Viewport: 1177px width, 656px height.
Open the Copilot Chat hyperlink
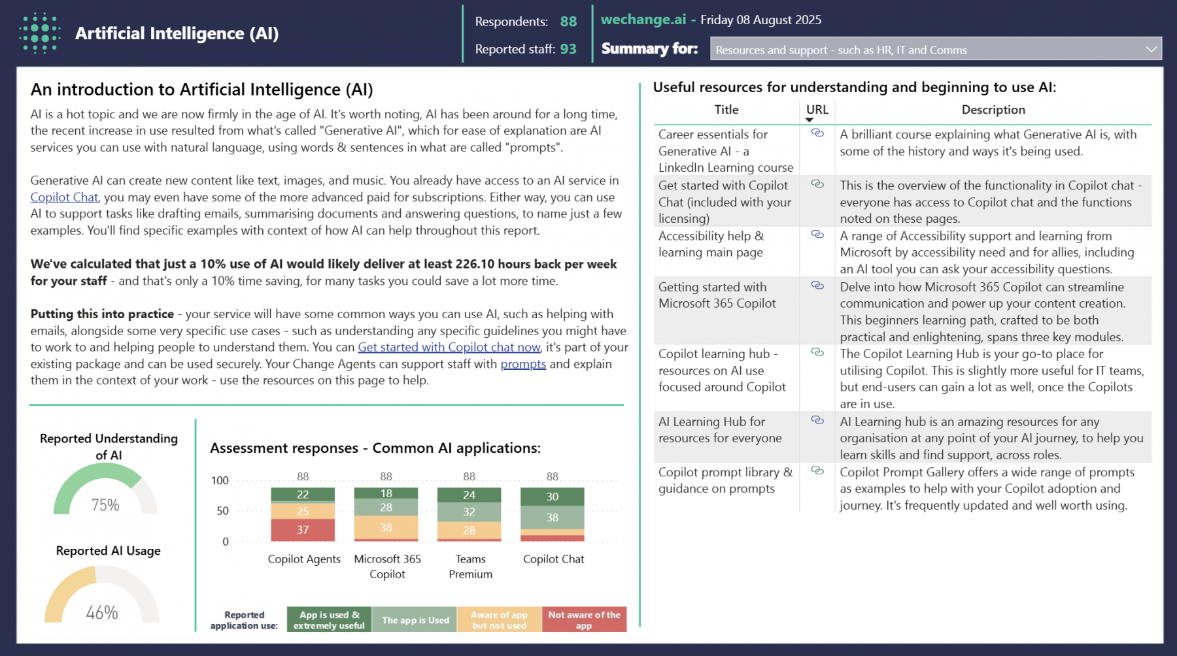64,197
